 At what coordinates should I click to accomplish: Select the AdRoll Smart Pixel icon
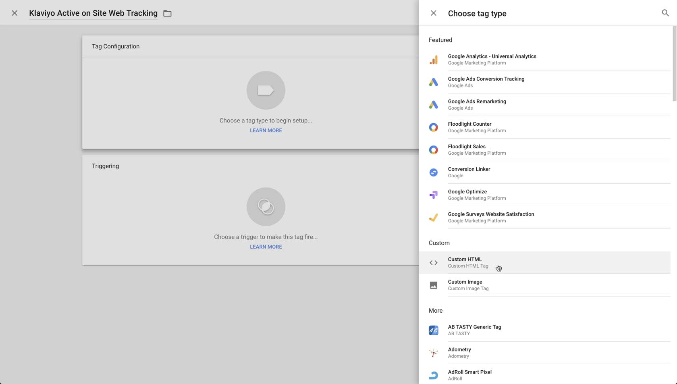coord(434,375)
